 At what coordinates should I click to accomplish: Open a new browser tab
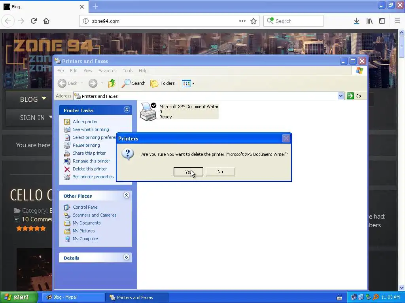click(x=95, y=6)
